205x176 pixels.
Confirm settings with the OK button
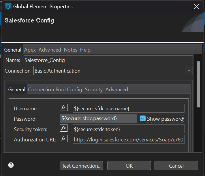129,166
